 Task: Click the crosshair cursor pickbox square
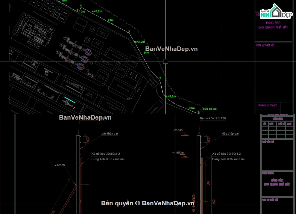point(166,61)
